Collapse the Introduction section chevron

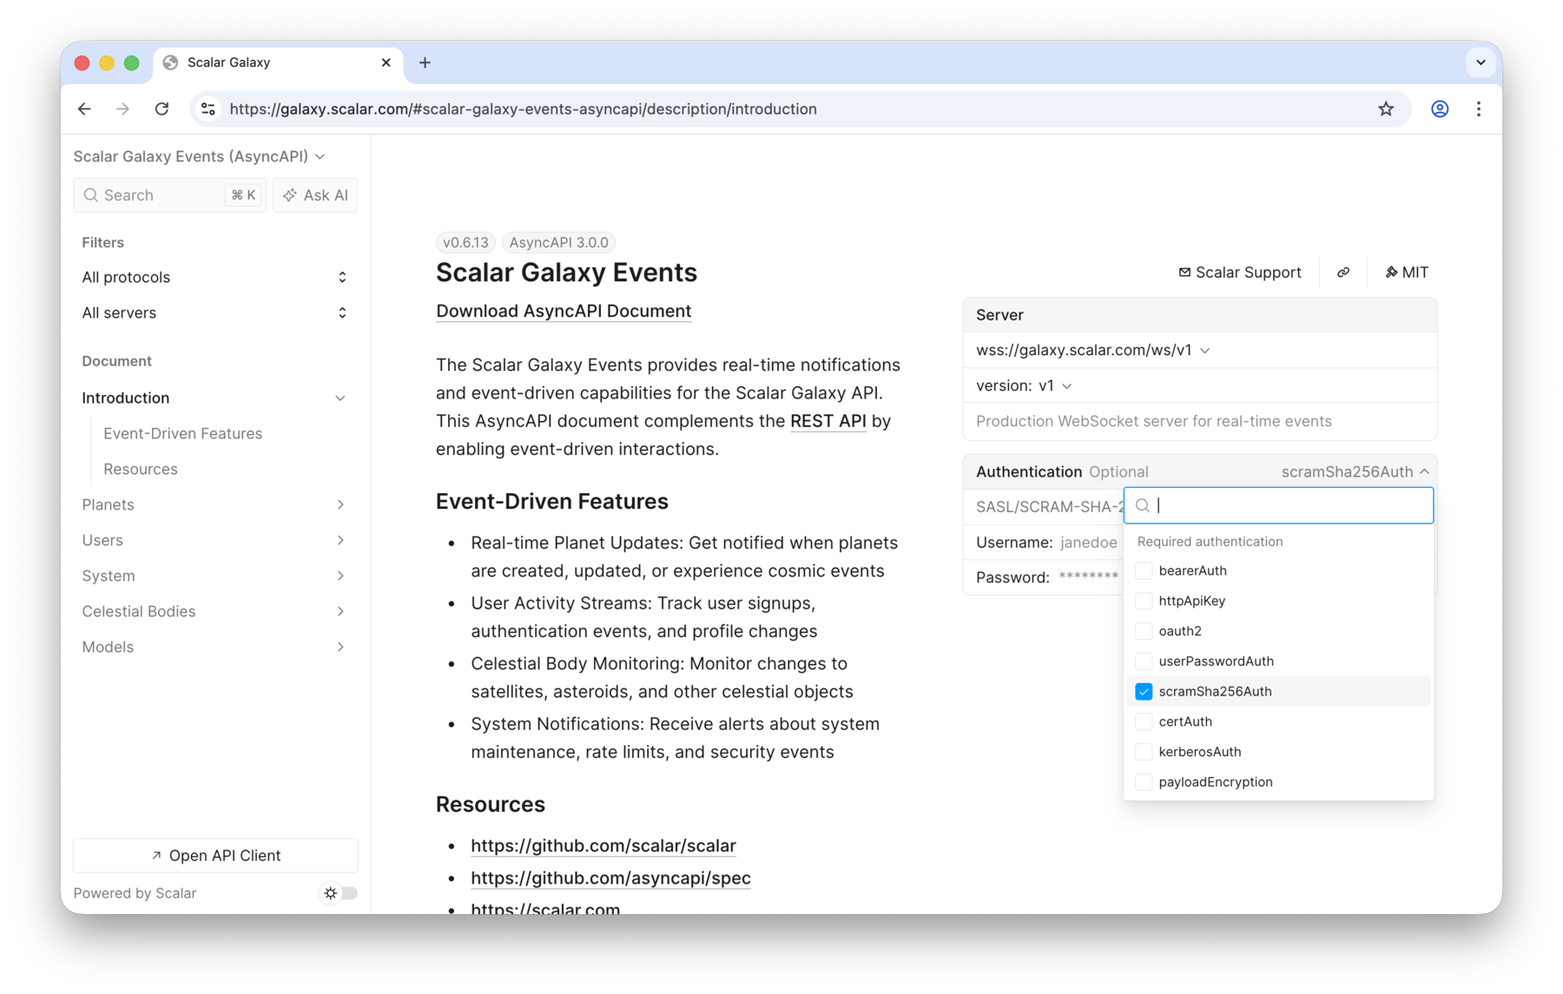pyautogui.click(x=340, y=398)
